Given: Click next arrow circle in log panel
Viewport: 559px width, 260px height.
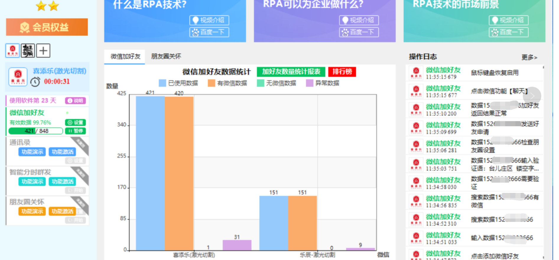Looking at the screenshot, I should 532,96.
